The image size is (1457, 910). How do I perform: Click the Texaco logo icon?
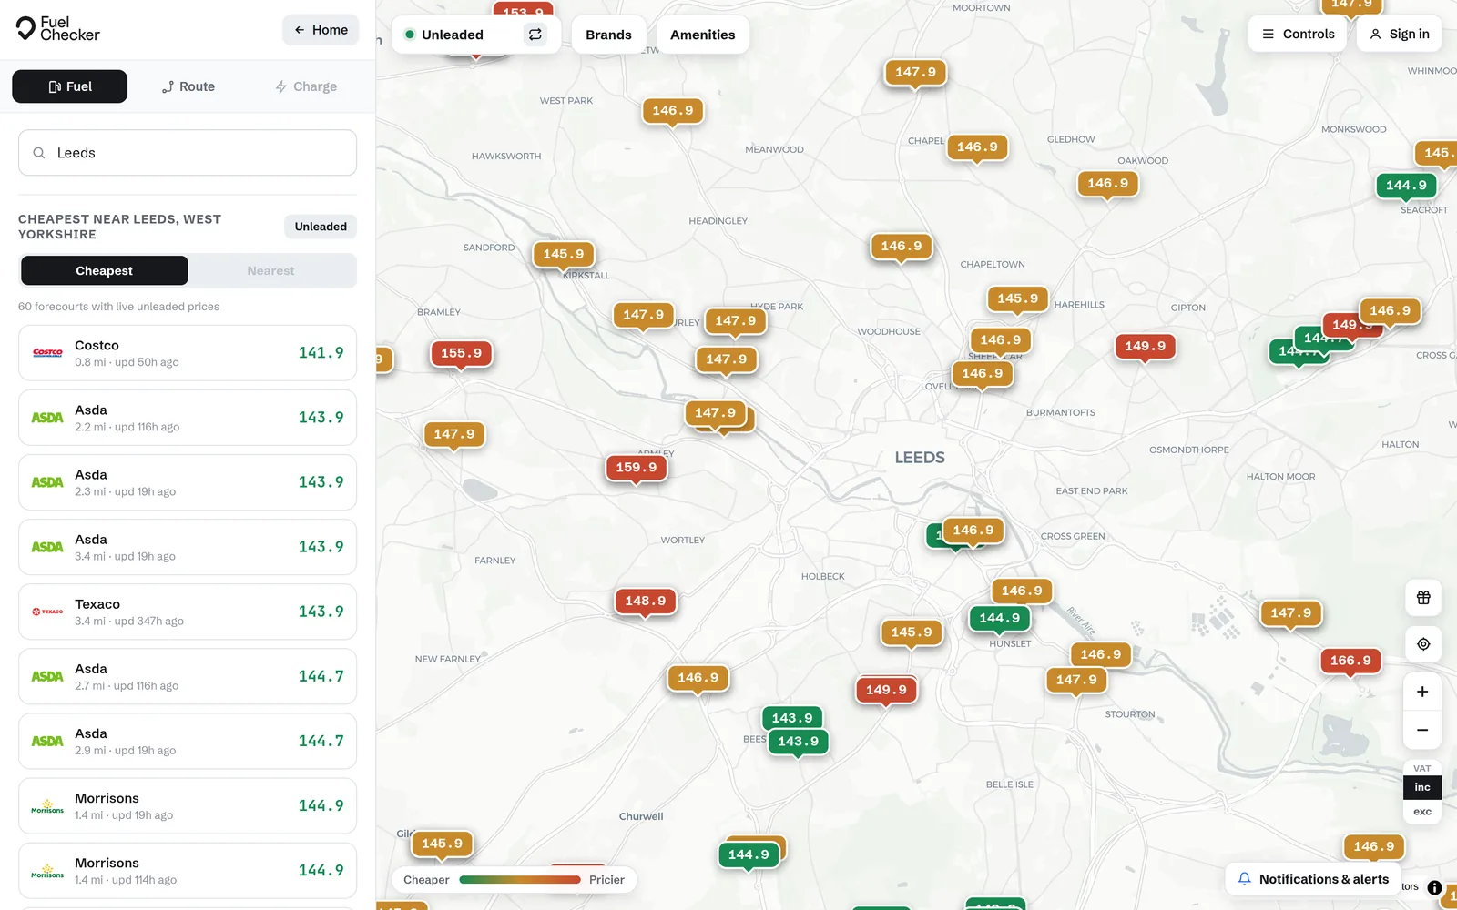47,612
